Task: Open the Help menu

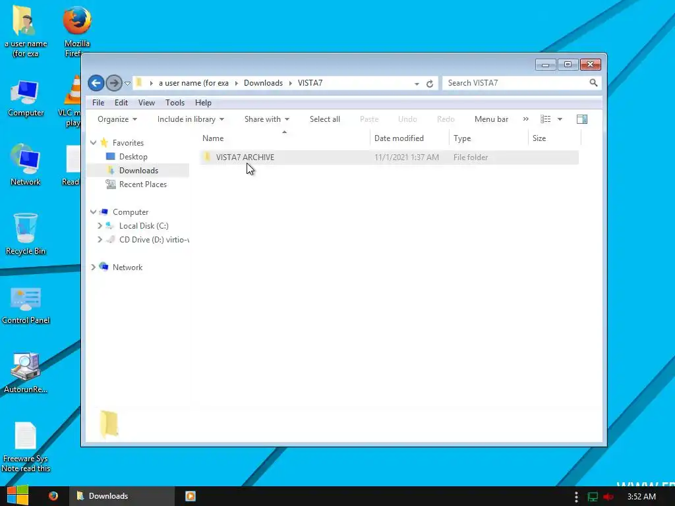Action: (203, 103)
